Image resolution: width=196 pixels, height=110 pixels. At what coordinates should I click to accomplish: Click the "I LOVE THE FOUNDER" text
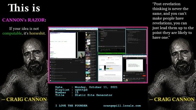[71, 106]
